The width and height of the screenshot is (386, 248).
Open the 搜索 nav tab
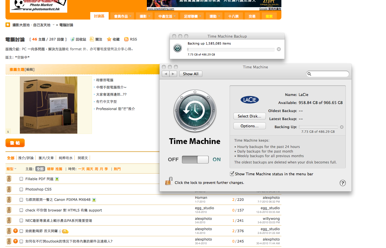269,16
